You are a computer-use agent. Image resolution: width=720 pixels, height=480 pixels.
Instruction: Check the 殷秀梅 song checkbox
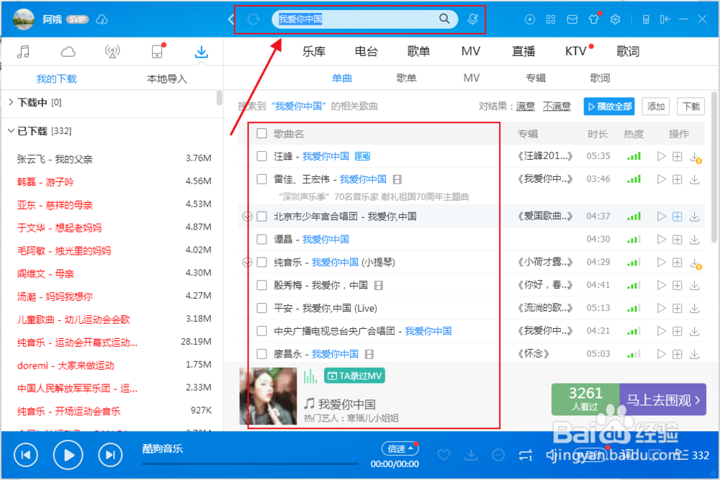click(x=262, y=285)
